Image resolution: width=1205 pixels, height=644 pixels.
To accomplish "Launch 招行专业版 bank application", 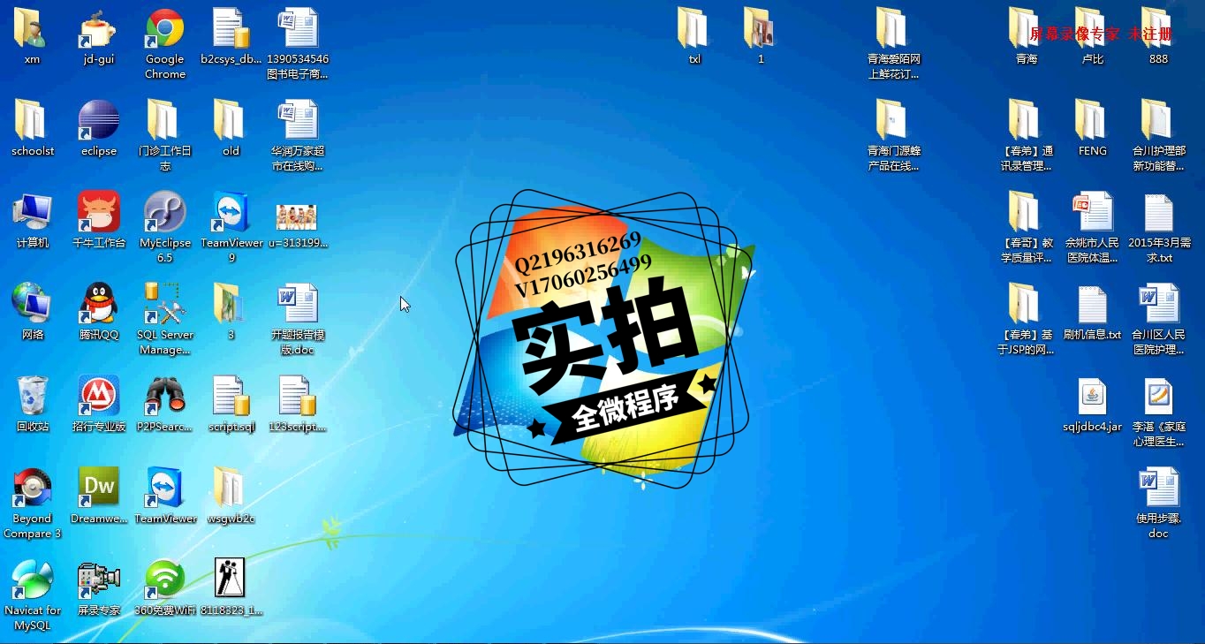I will pyautogui.click(x=99, y=396).
